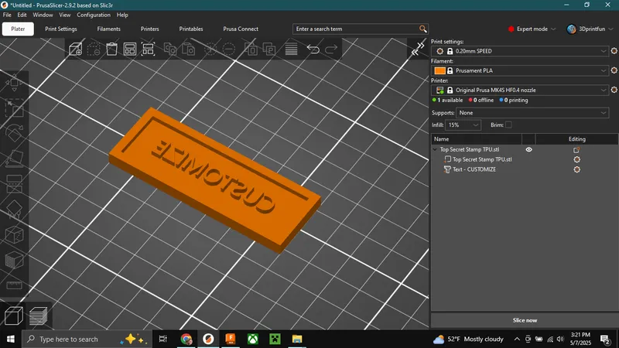Select the Top Secret Stamp TPU.stl child part
619x348 pixels.
[482, 159]
